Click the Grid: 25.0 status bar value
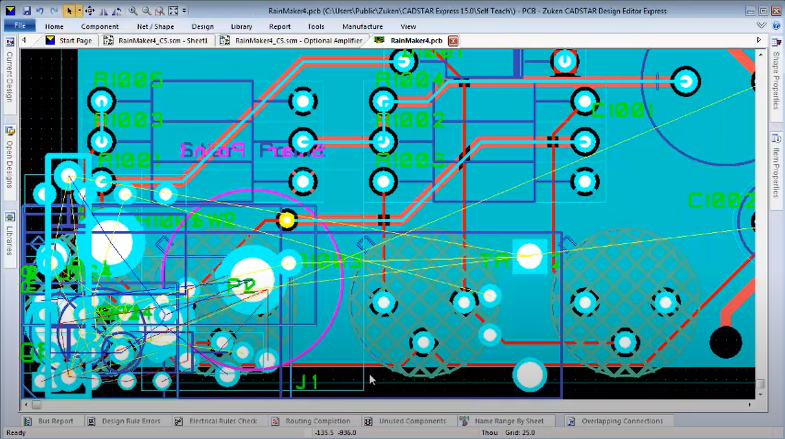The width and height of the screenshot is (785, 439). pos(520,432)
